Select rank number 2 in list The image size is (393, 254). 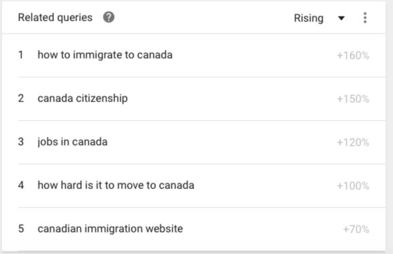coord(21,98)
